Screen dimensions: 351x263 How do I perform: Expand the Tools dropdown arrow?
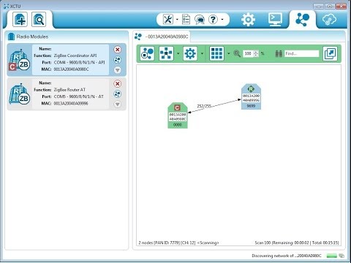(177, 20)
